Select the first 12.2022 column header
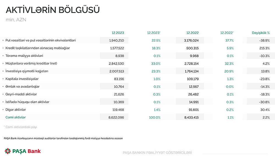The image size is (275, 156). click(x=192, y=33)
